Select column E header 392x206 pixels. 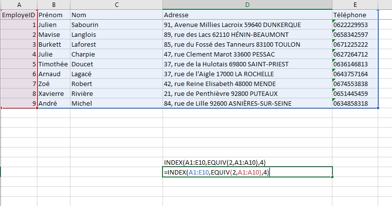pyautogui.click(x=355, y=5)
